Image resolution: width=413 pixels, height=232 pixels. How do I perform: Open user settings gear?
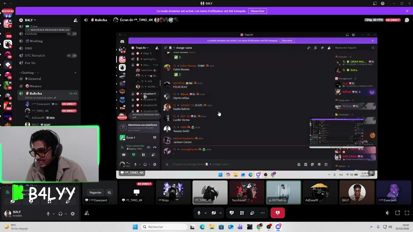pos(73,214)
